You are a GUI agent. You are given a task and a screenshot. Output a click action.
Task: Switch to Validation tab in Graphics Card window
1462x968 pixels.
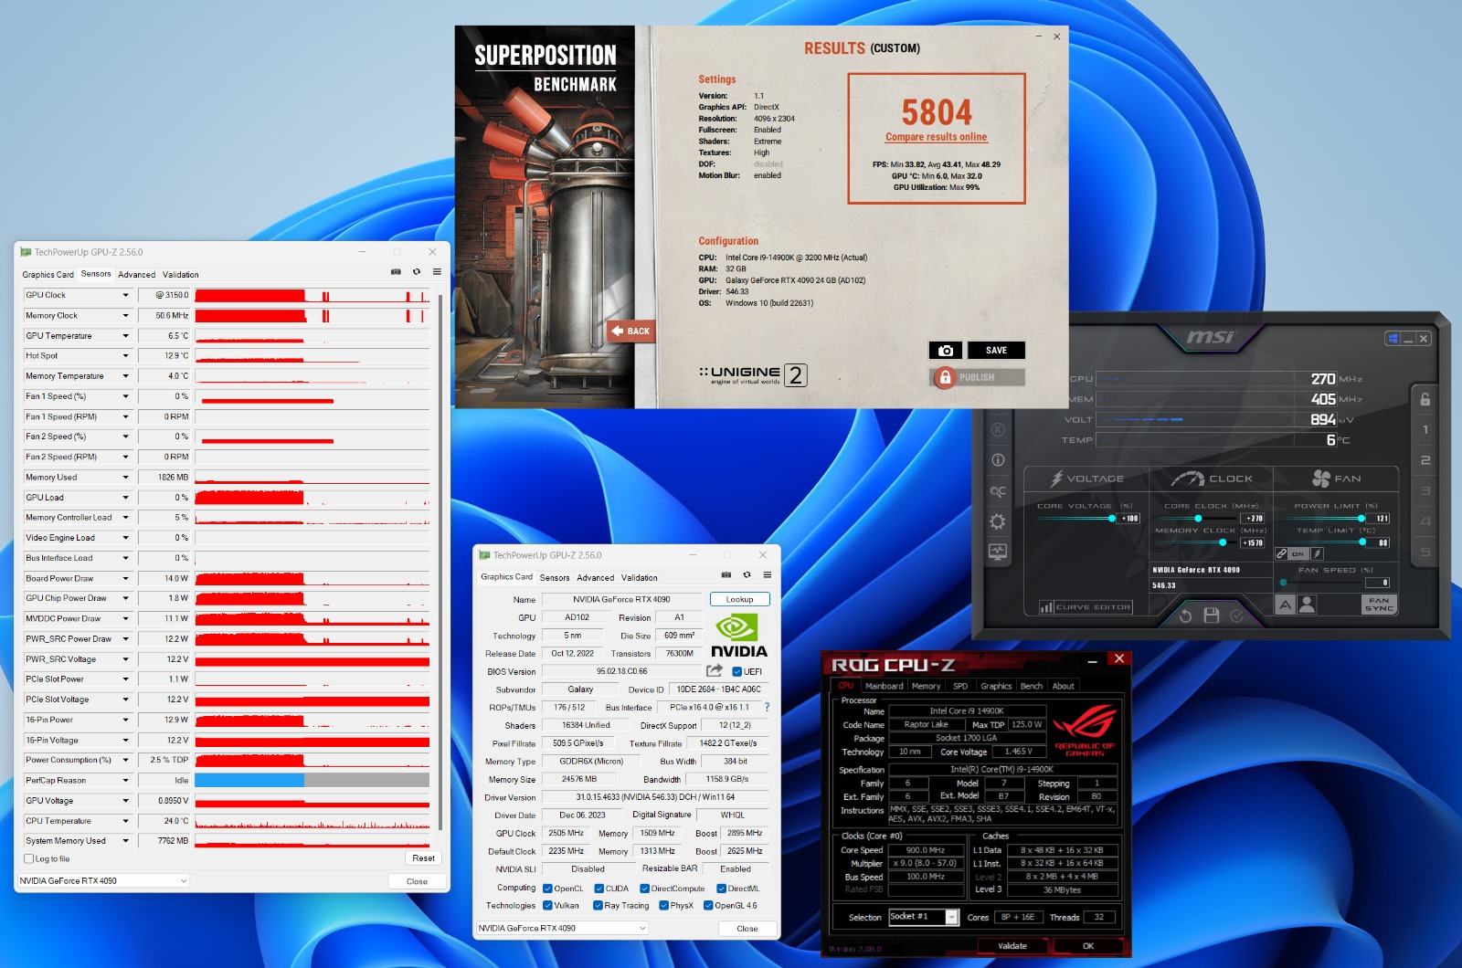tap(640, 578)
